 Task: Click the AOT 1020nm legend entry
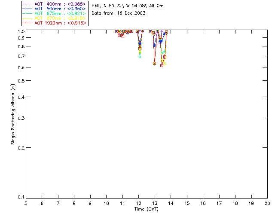pyautogui.click(x=55, y=23)
